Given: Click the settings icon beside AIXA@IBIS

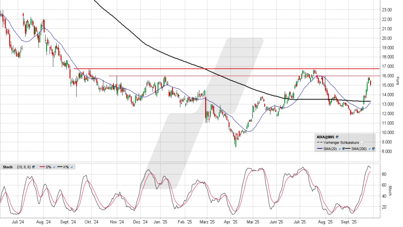Looking at the screenshot, I should [338, 137].
